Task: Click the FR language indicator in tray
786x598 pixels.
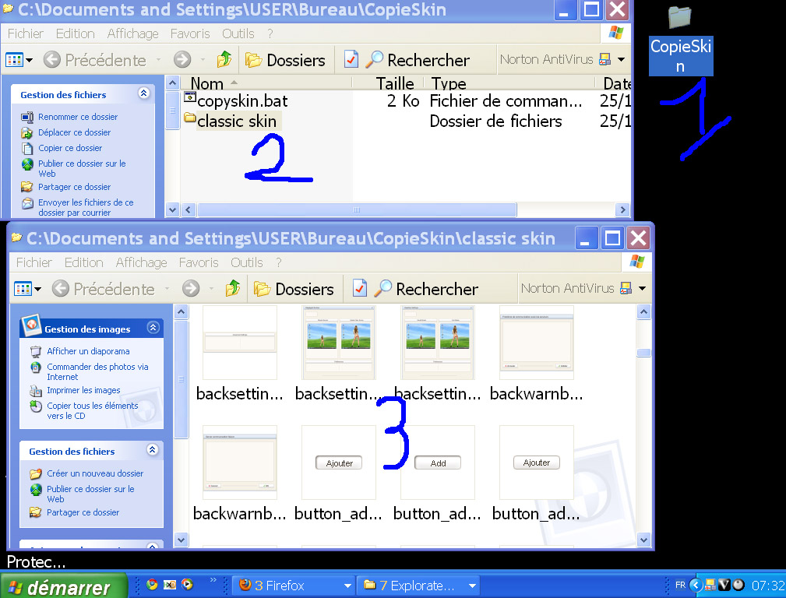Action: (x=680, y=585)
